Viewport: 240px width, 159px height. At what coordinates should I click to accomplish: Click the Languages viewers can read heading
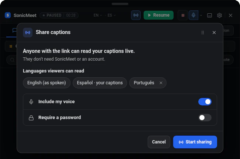coord(54,71)
